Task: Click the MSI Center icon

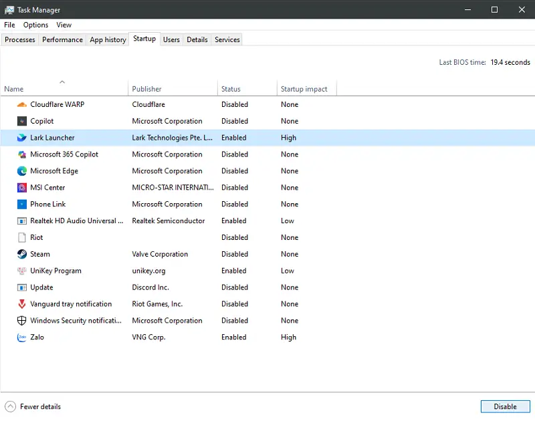Action: (21, 188)
